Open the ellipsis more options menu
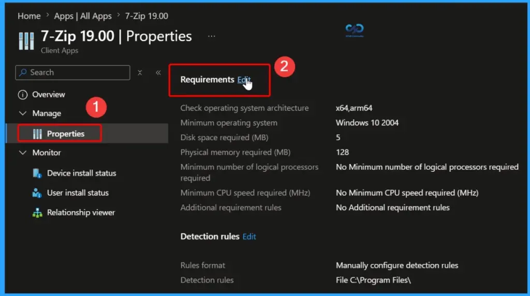Viewport: 530px width, 296px height. pyautogui.click(x=212, y=36)
